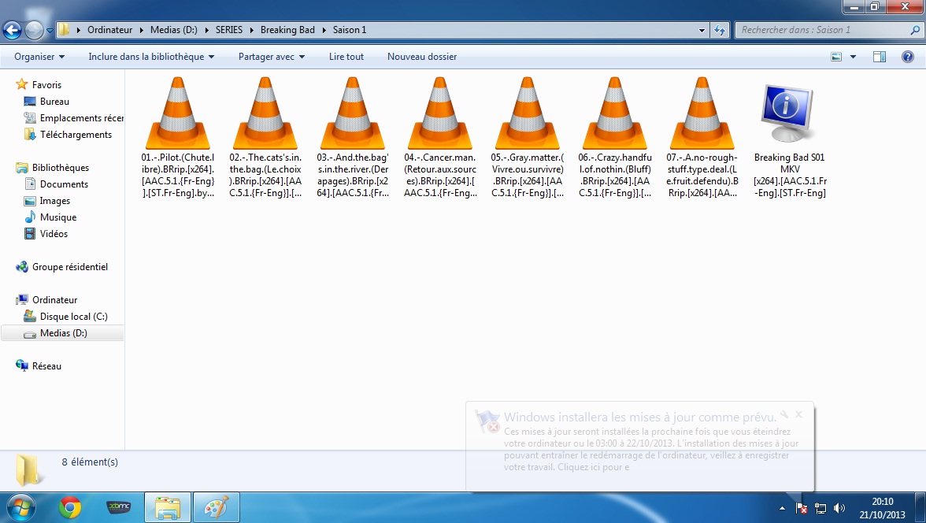Navigate to Ordinateur in the address bar
926x523 pixels.
coord(110,30)
